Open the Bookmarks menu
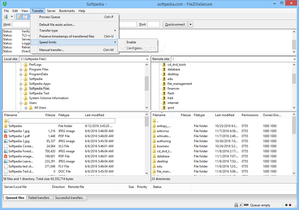This screenshot has height=210, width=299. pyautogui.click(x=67, y=11)
